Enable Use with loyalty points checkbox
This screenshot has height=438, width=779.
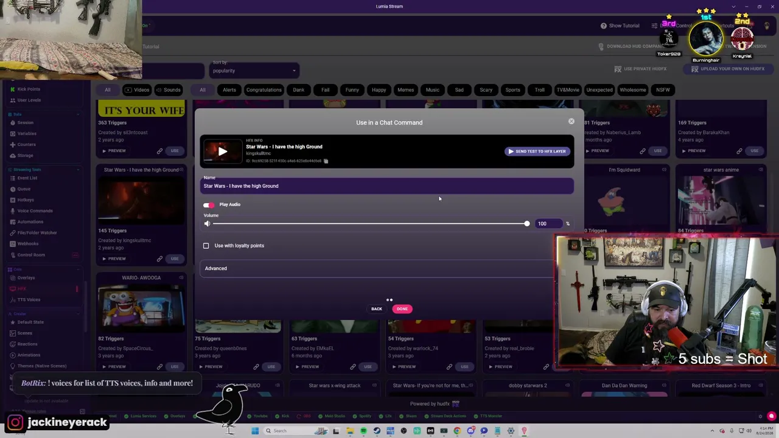coord(206,246)
